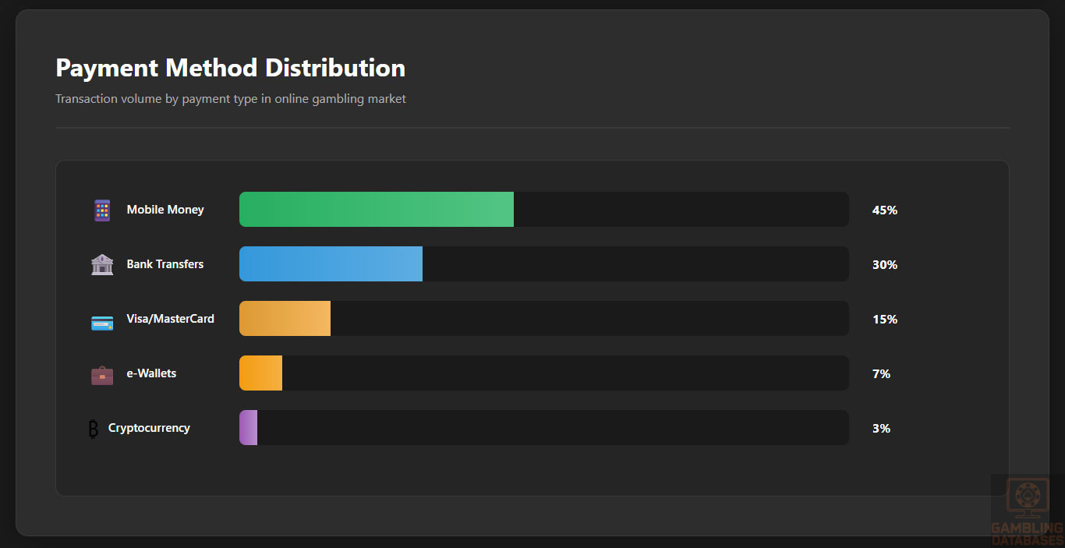Click the green Mobile Money bar
Screen dimensions: 1065x548
[376, 210]
